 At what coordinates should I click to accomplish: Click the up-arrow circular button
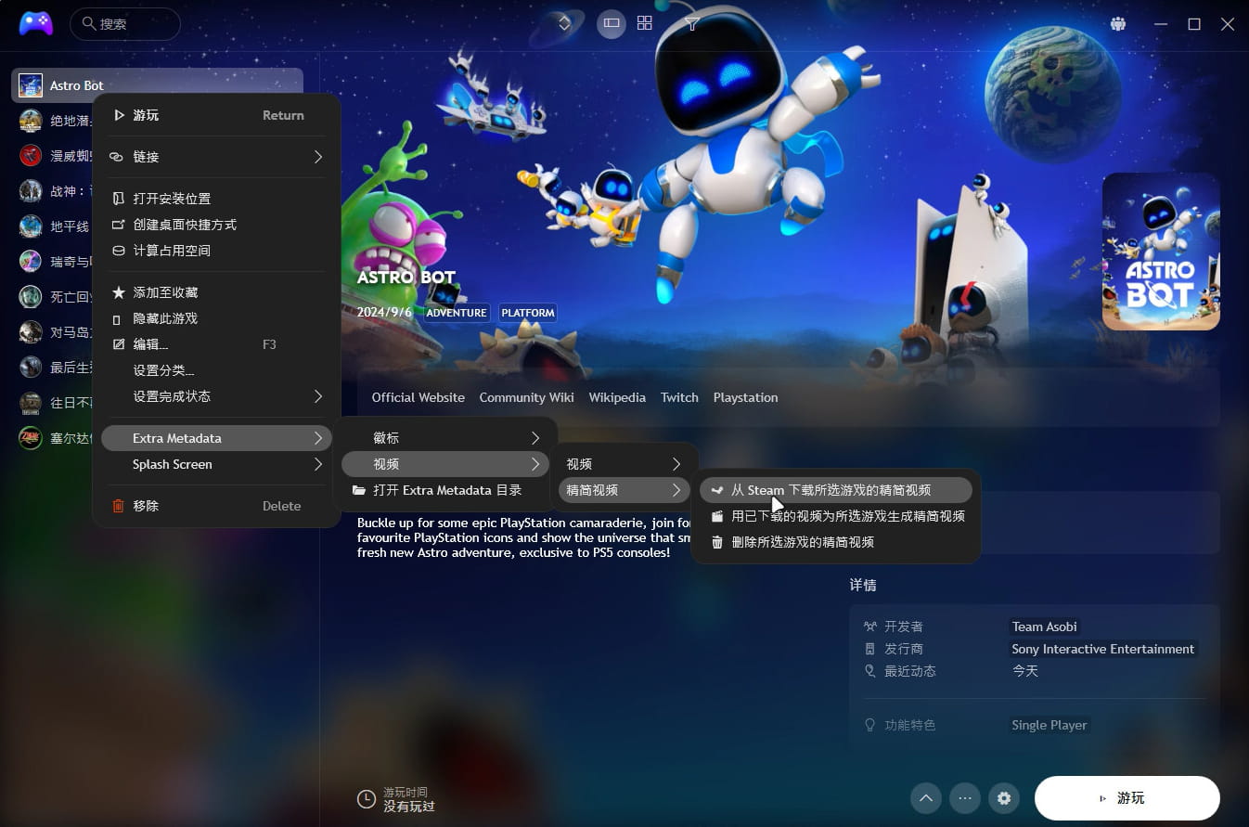coord(925,798)
